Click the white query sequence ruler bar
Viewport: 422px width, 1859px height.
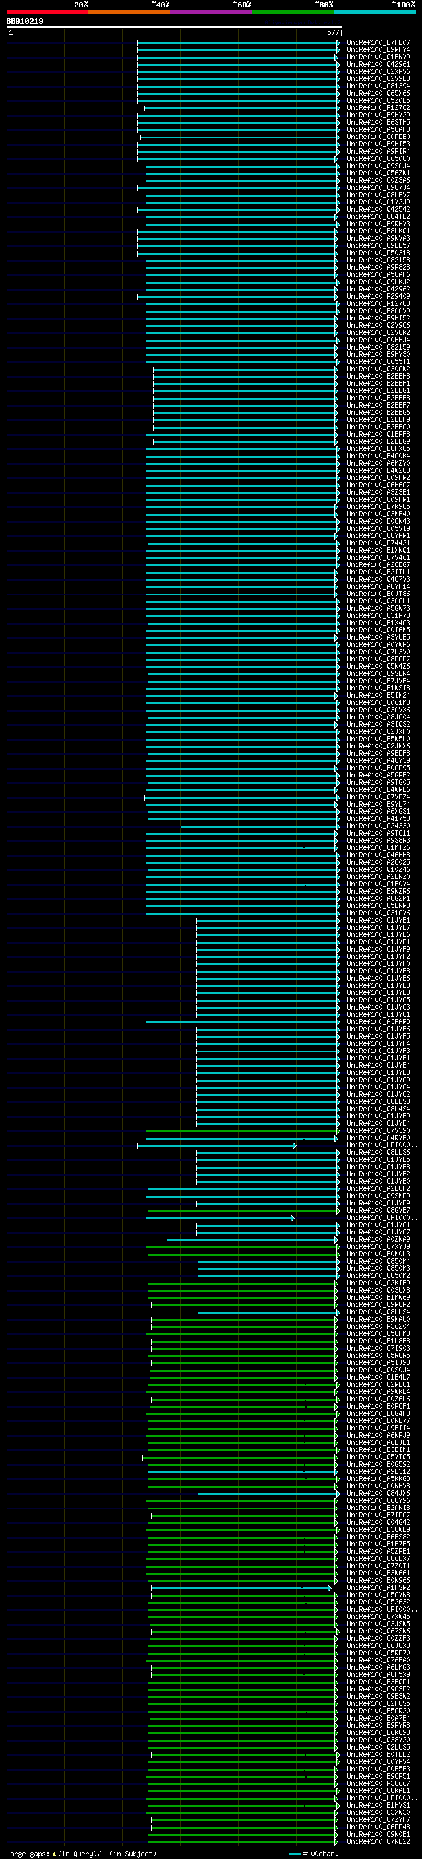click(x=174, y=26)
